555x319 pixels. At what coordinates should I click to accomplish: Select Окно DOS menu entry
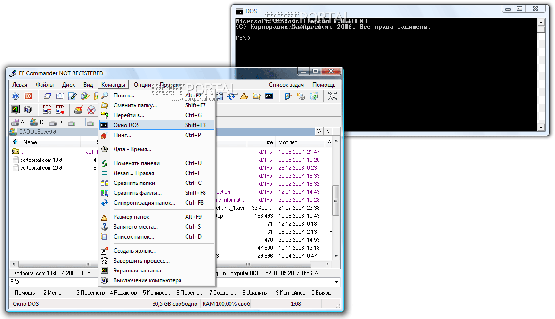point(157,125)
